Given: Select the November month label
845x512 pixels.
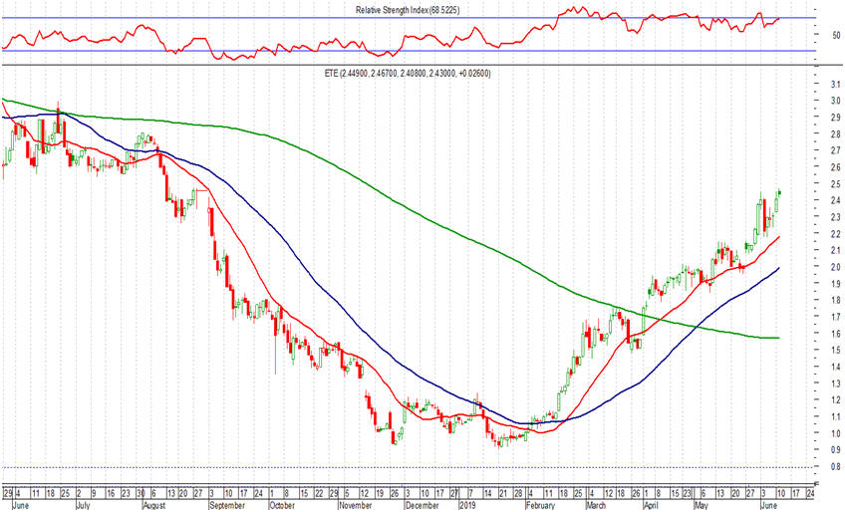Looking at the screenshot, I should pos(356,506).
